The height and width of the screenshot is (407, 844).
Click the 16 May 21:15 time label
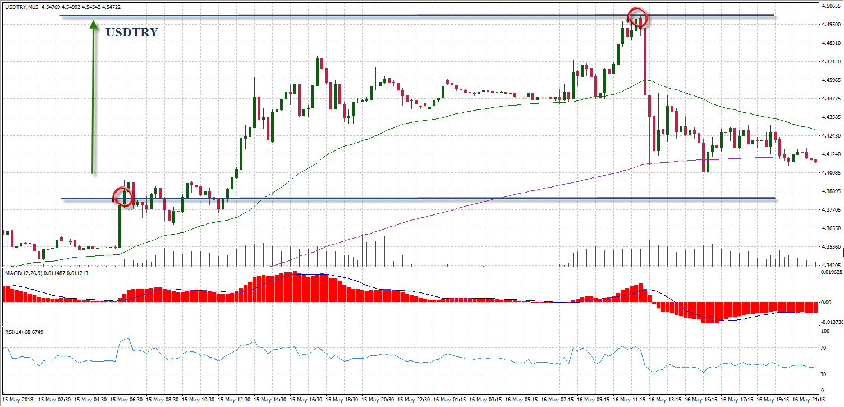coord(809,400)
